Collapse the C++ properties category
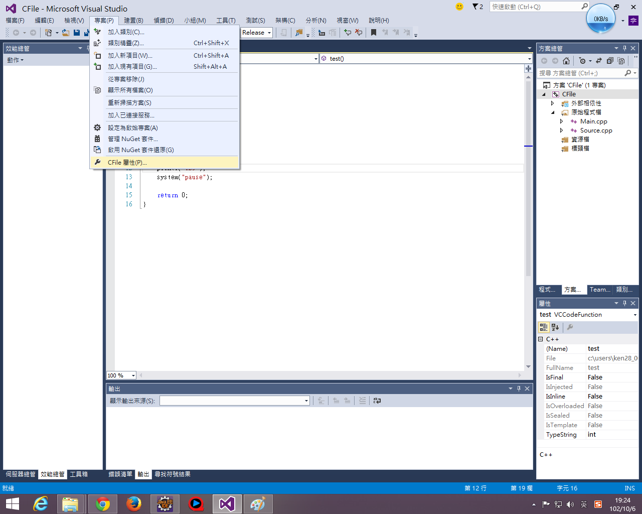 coord(541,339)
